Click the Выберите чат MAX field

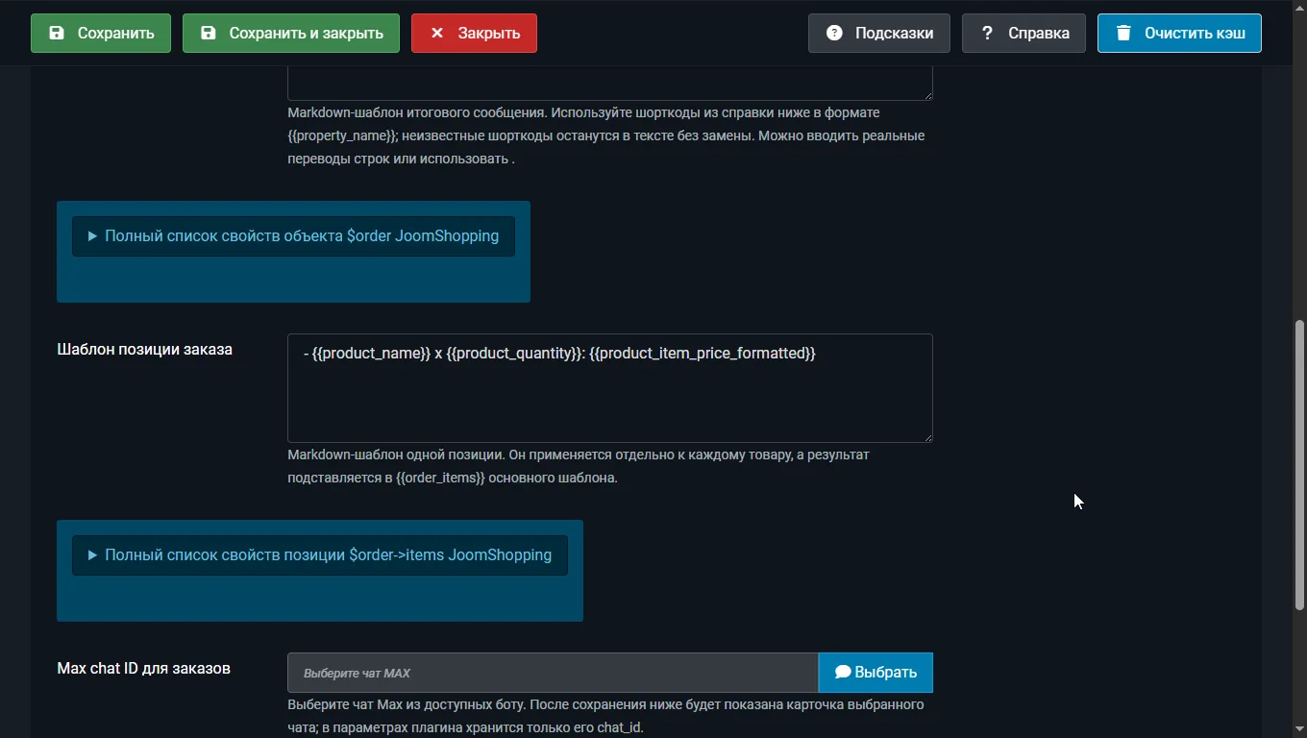[x=553, y=673]
